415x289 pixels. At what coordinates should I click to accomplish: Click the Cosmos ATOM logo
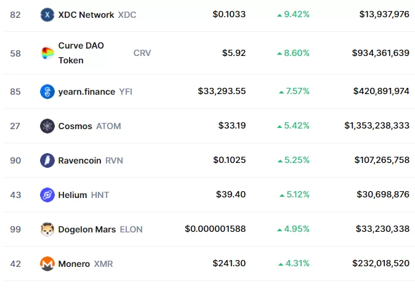47,126
